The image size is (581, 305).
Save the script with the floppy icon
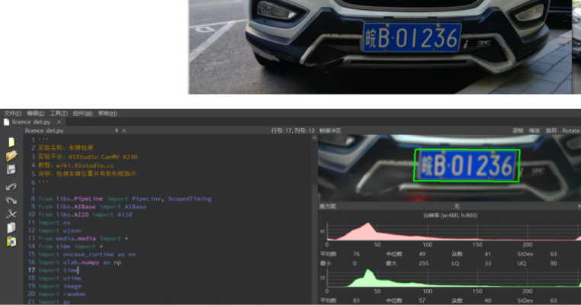coord(11,169)
